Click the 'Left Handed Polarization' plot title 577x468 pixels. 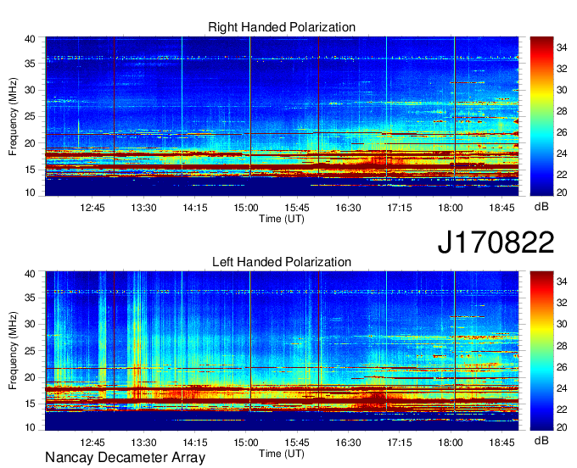282,262
